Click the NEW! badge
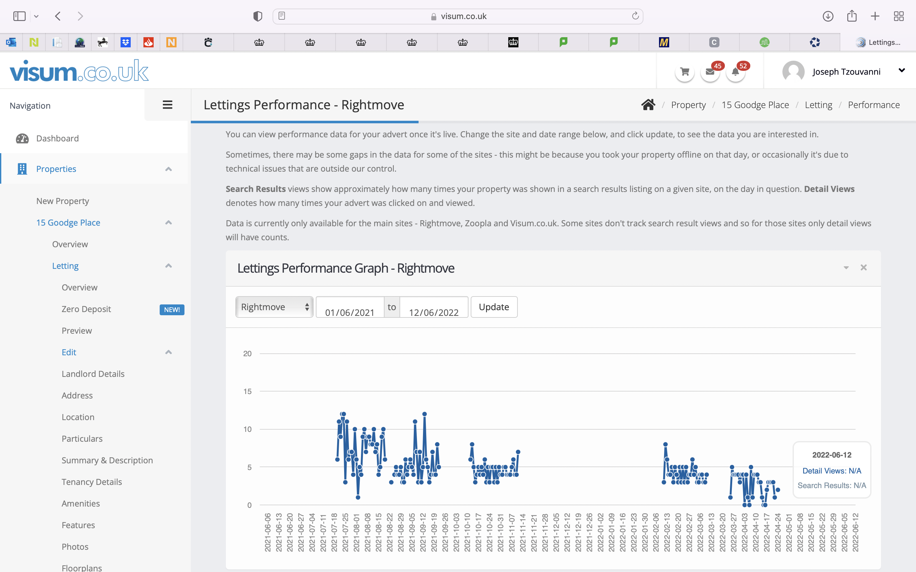916x572 pixels. tap(172, 310)
